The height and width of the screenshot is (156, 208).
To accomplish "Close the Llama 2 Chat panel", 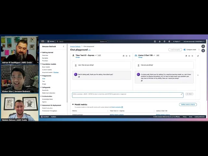I will click(x=192, y=56).
